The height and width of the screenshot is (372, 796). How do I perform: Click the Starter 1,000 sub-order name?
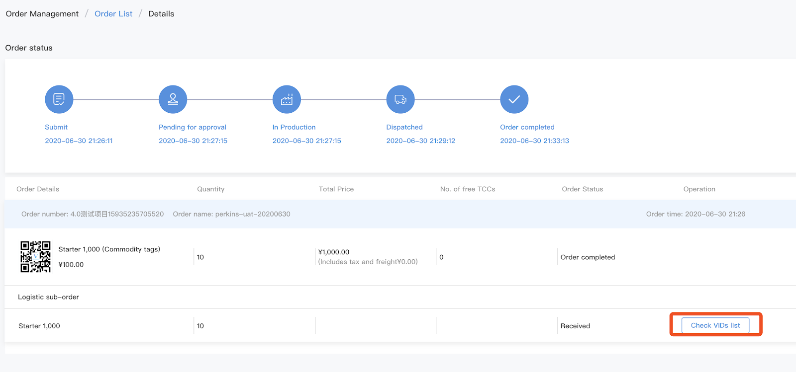[39, 326]
